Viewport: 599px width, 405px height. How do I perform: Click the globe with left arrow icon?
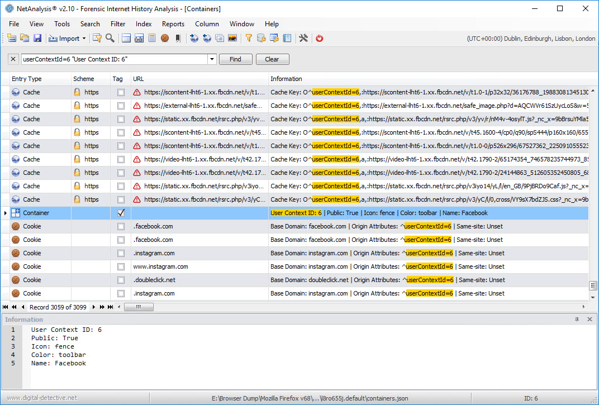tap(207, 38)
